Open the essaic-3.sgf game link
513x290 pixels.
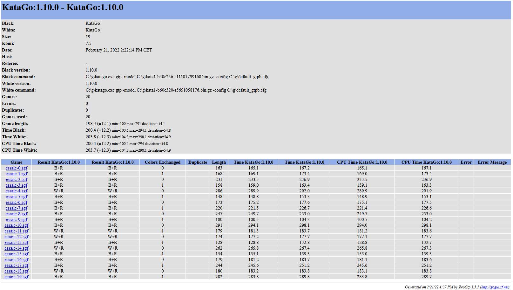pos(17,185)
